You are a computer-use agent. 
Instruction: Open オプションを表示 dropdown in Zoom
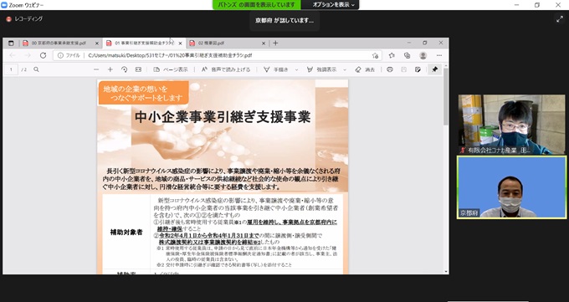(333, 5)
